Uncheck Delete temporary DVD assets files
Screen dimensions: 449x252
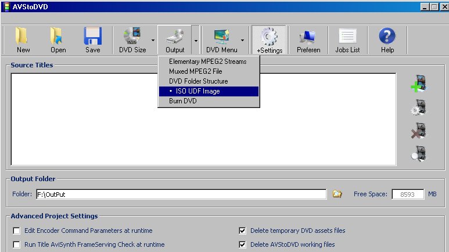pos(242,231)
